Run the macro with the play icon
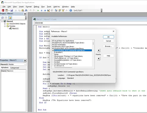This screenshot has height=113, width=147. pyautogui.click(x=38, y=10)
